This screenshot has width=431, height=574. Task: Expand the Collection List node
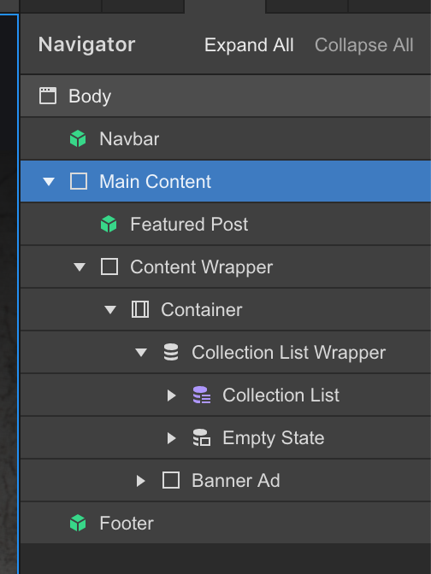click(172, 395)
